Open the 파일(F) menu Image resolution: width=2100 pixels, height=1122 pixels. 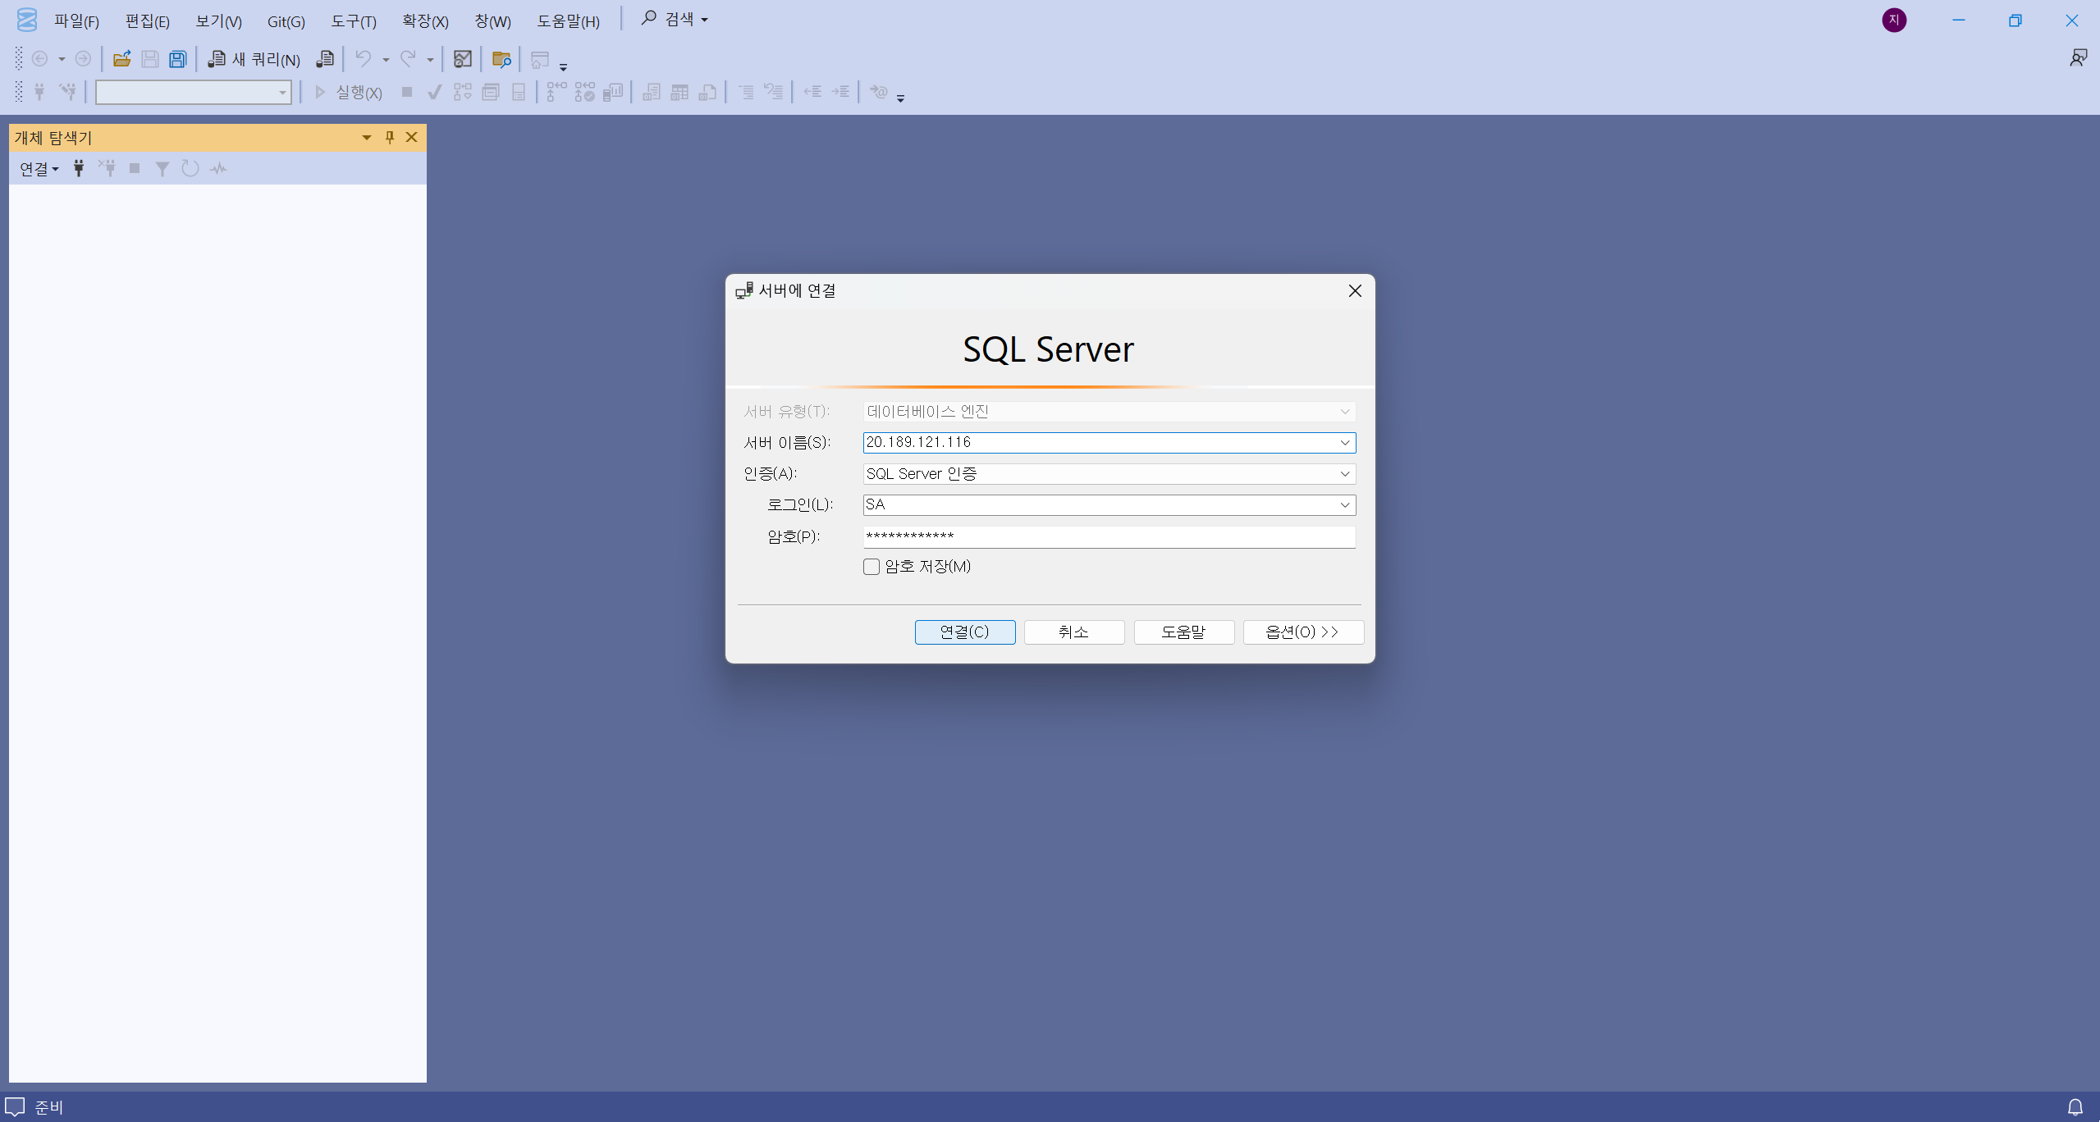click(76, 21)
